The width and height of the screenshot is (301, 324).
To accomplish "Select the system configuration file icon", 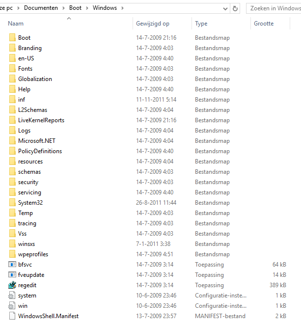I will pos(12,295).
